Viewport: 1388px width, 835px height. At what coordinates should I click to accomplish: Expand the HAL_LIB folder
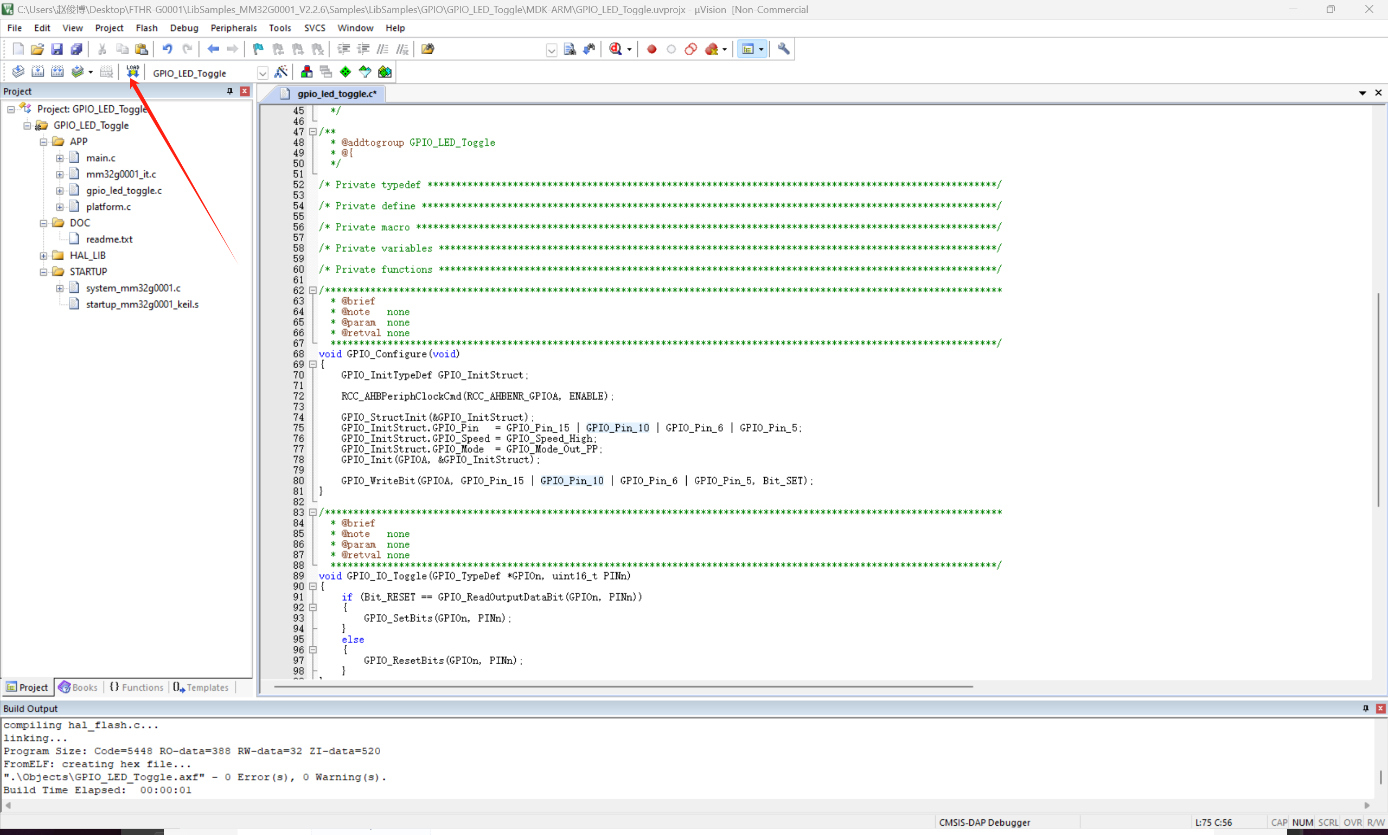tap(43, 255)
